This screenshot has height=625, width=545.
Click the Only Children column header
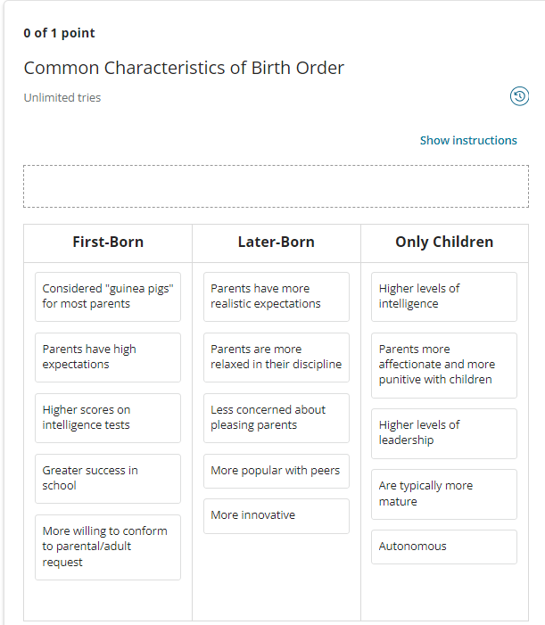pos(444,243)
